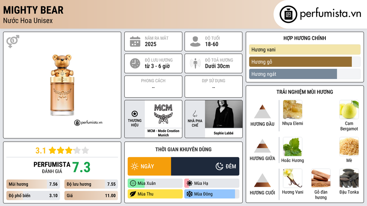Open the Hương Vani note image
Viewport: 367px width, 206px height.
pyautogui.click(x=292, y=178)
